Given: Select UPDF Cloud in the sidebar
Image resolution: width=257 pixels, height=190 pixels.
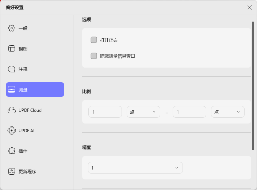Looking at the screenshot, I should (x=35, y=110).
